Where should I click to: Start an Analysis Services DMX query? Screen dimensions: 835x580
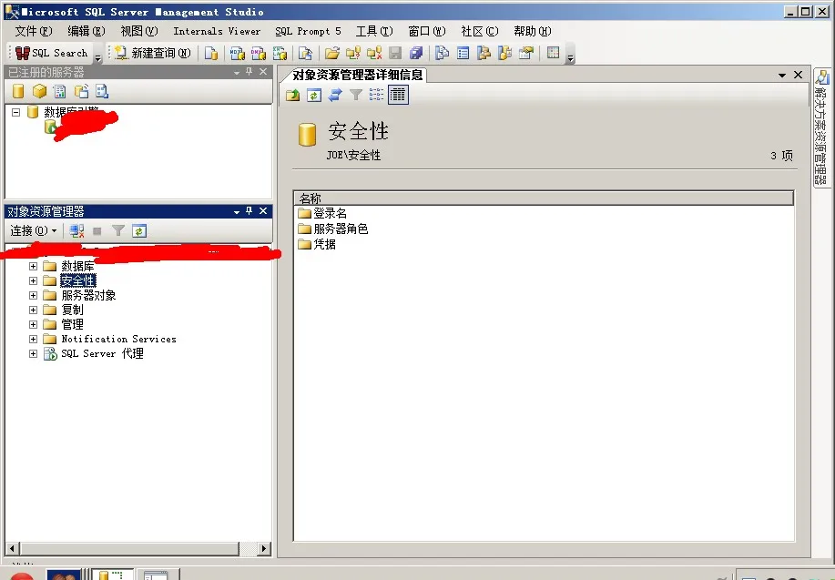pyautogui.click(x=259, y=53)
